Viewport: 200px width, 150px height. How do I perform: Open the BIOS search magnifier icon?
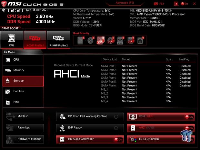176,4
